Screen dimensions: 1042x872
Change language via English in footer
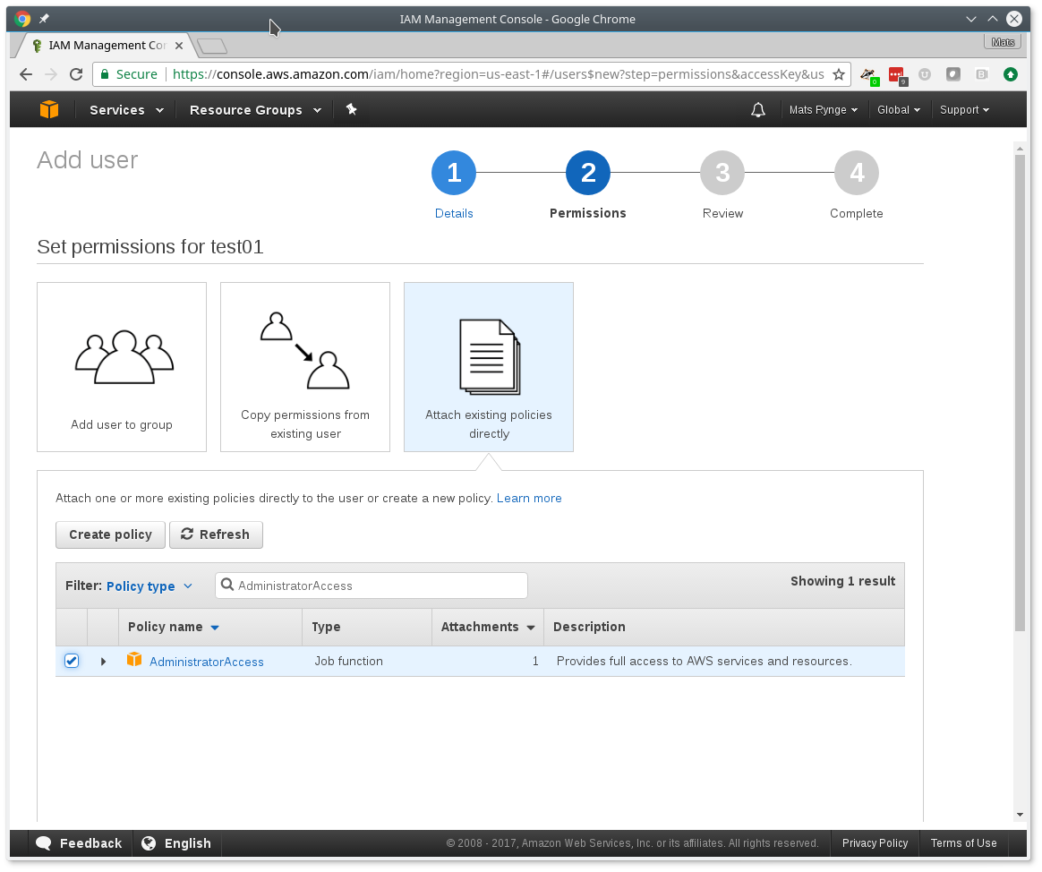tap(176, 843)
